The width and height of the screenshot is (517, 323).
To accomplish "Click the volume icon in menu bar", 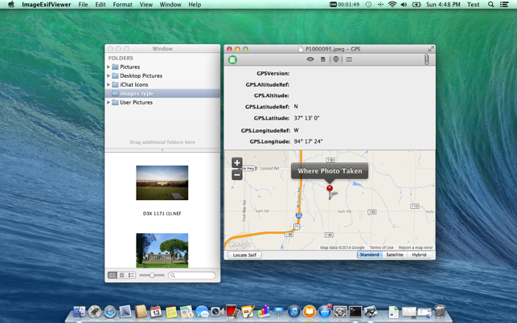I will (x=404, y=5).
